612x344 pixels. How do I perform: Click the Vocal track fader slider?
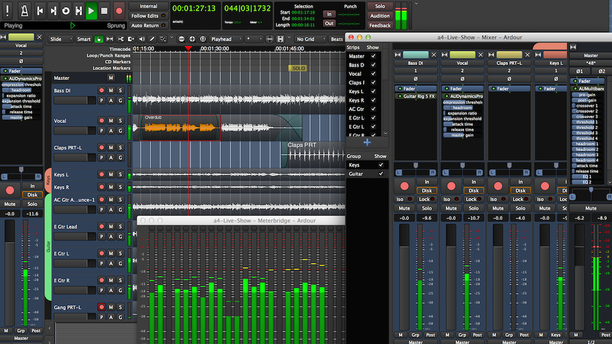87,130
